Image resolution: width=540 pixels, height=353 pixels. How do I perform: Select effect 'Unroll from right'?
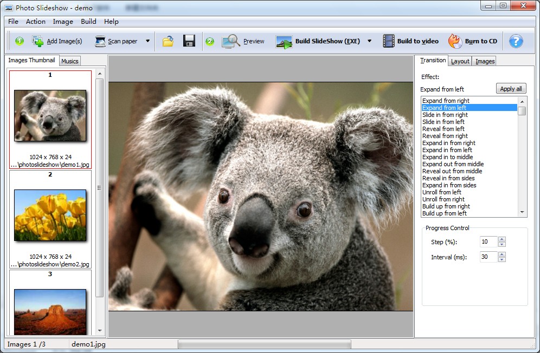[469, 199]
